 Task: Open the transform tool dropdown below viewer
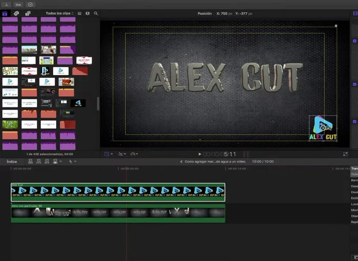point(108,154)
